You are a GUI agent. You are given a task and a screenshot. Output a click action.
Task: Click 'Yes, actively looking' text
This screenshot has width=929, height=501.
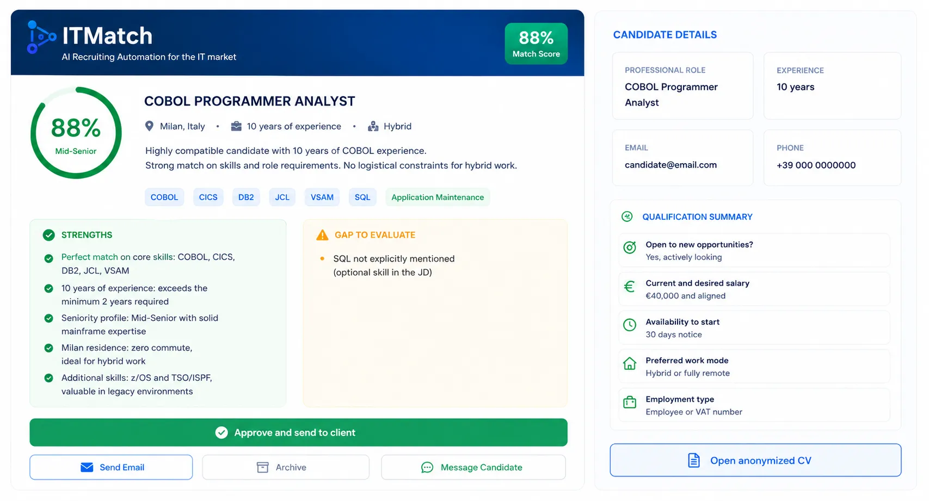coord(684,257)
